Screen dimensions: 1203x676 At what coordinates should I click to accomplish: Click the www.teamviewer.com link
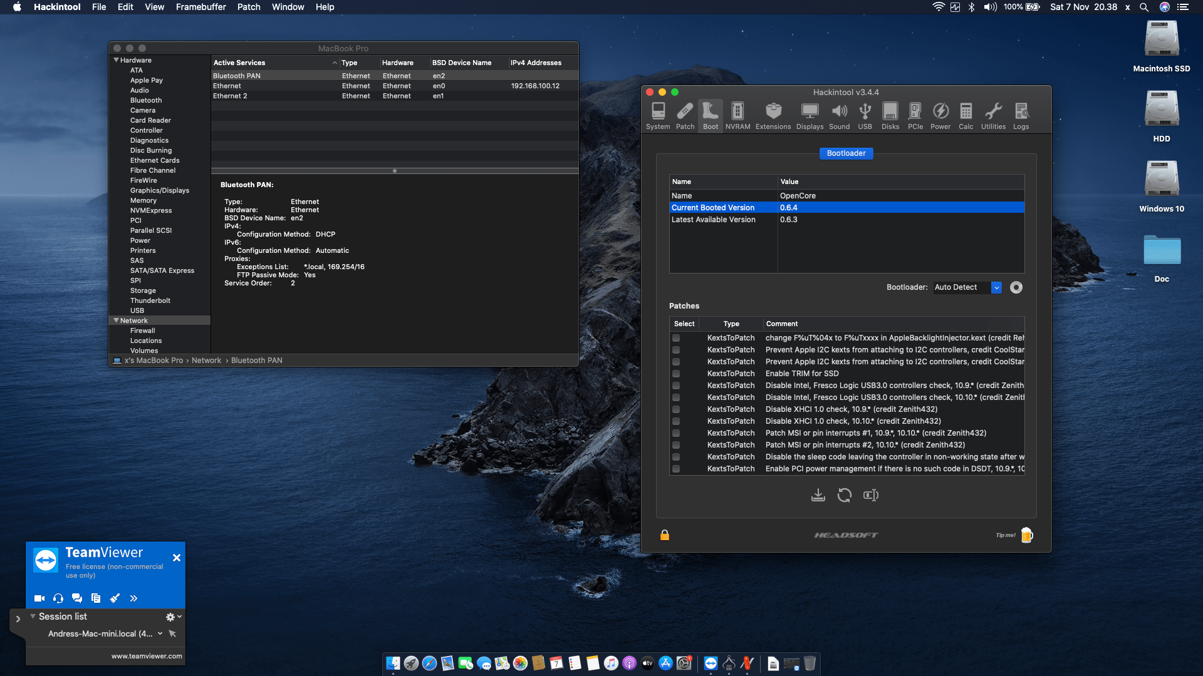tap(146, 656)
